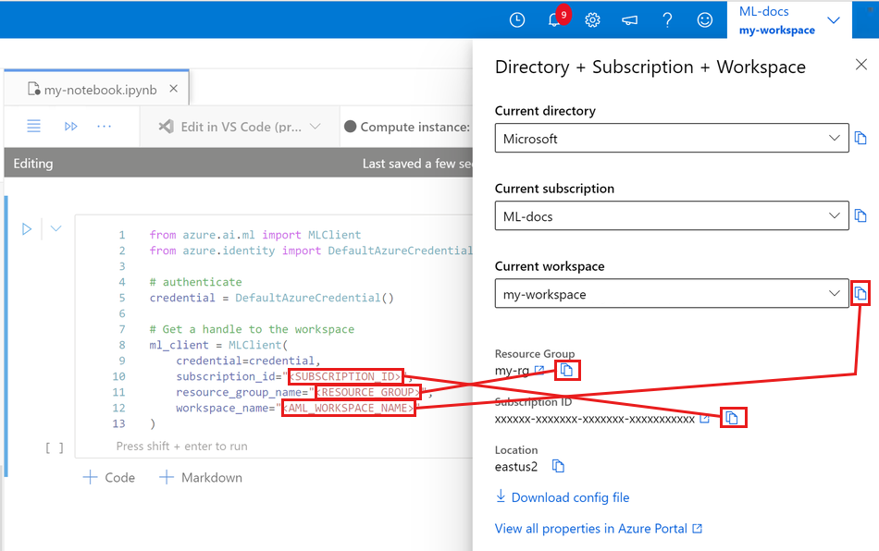Run the code cell with play icon

26,229
